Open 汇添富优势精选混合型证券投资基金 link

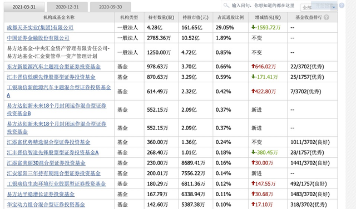(x=48, y=142)
